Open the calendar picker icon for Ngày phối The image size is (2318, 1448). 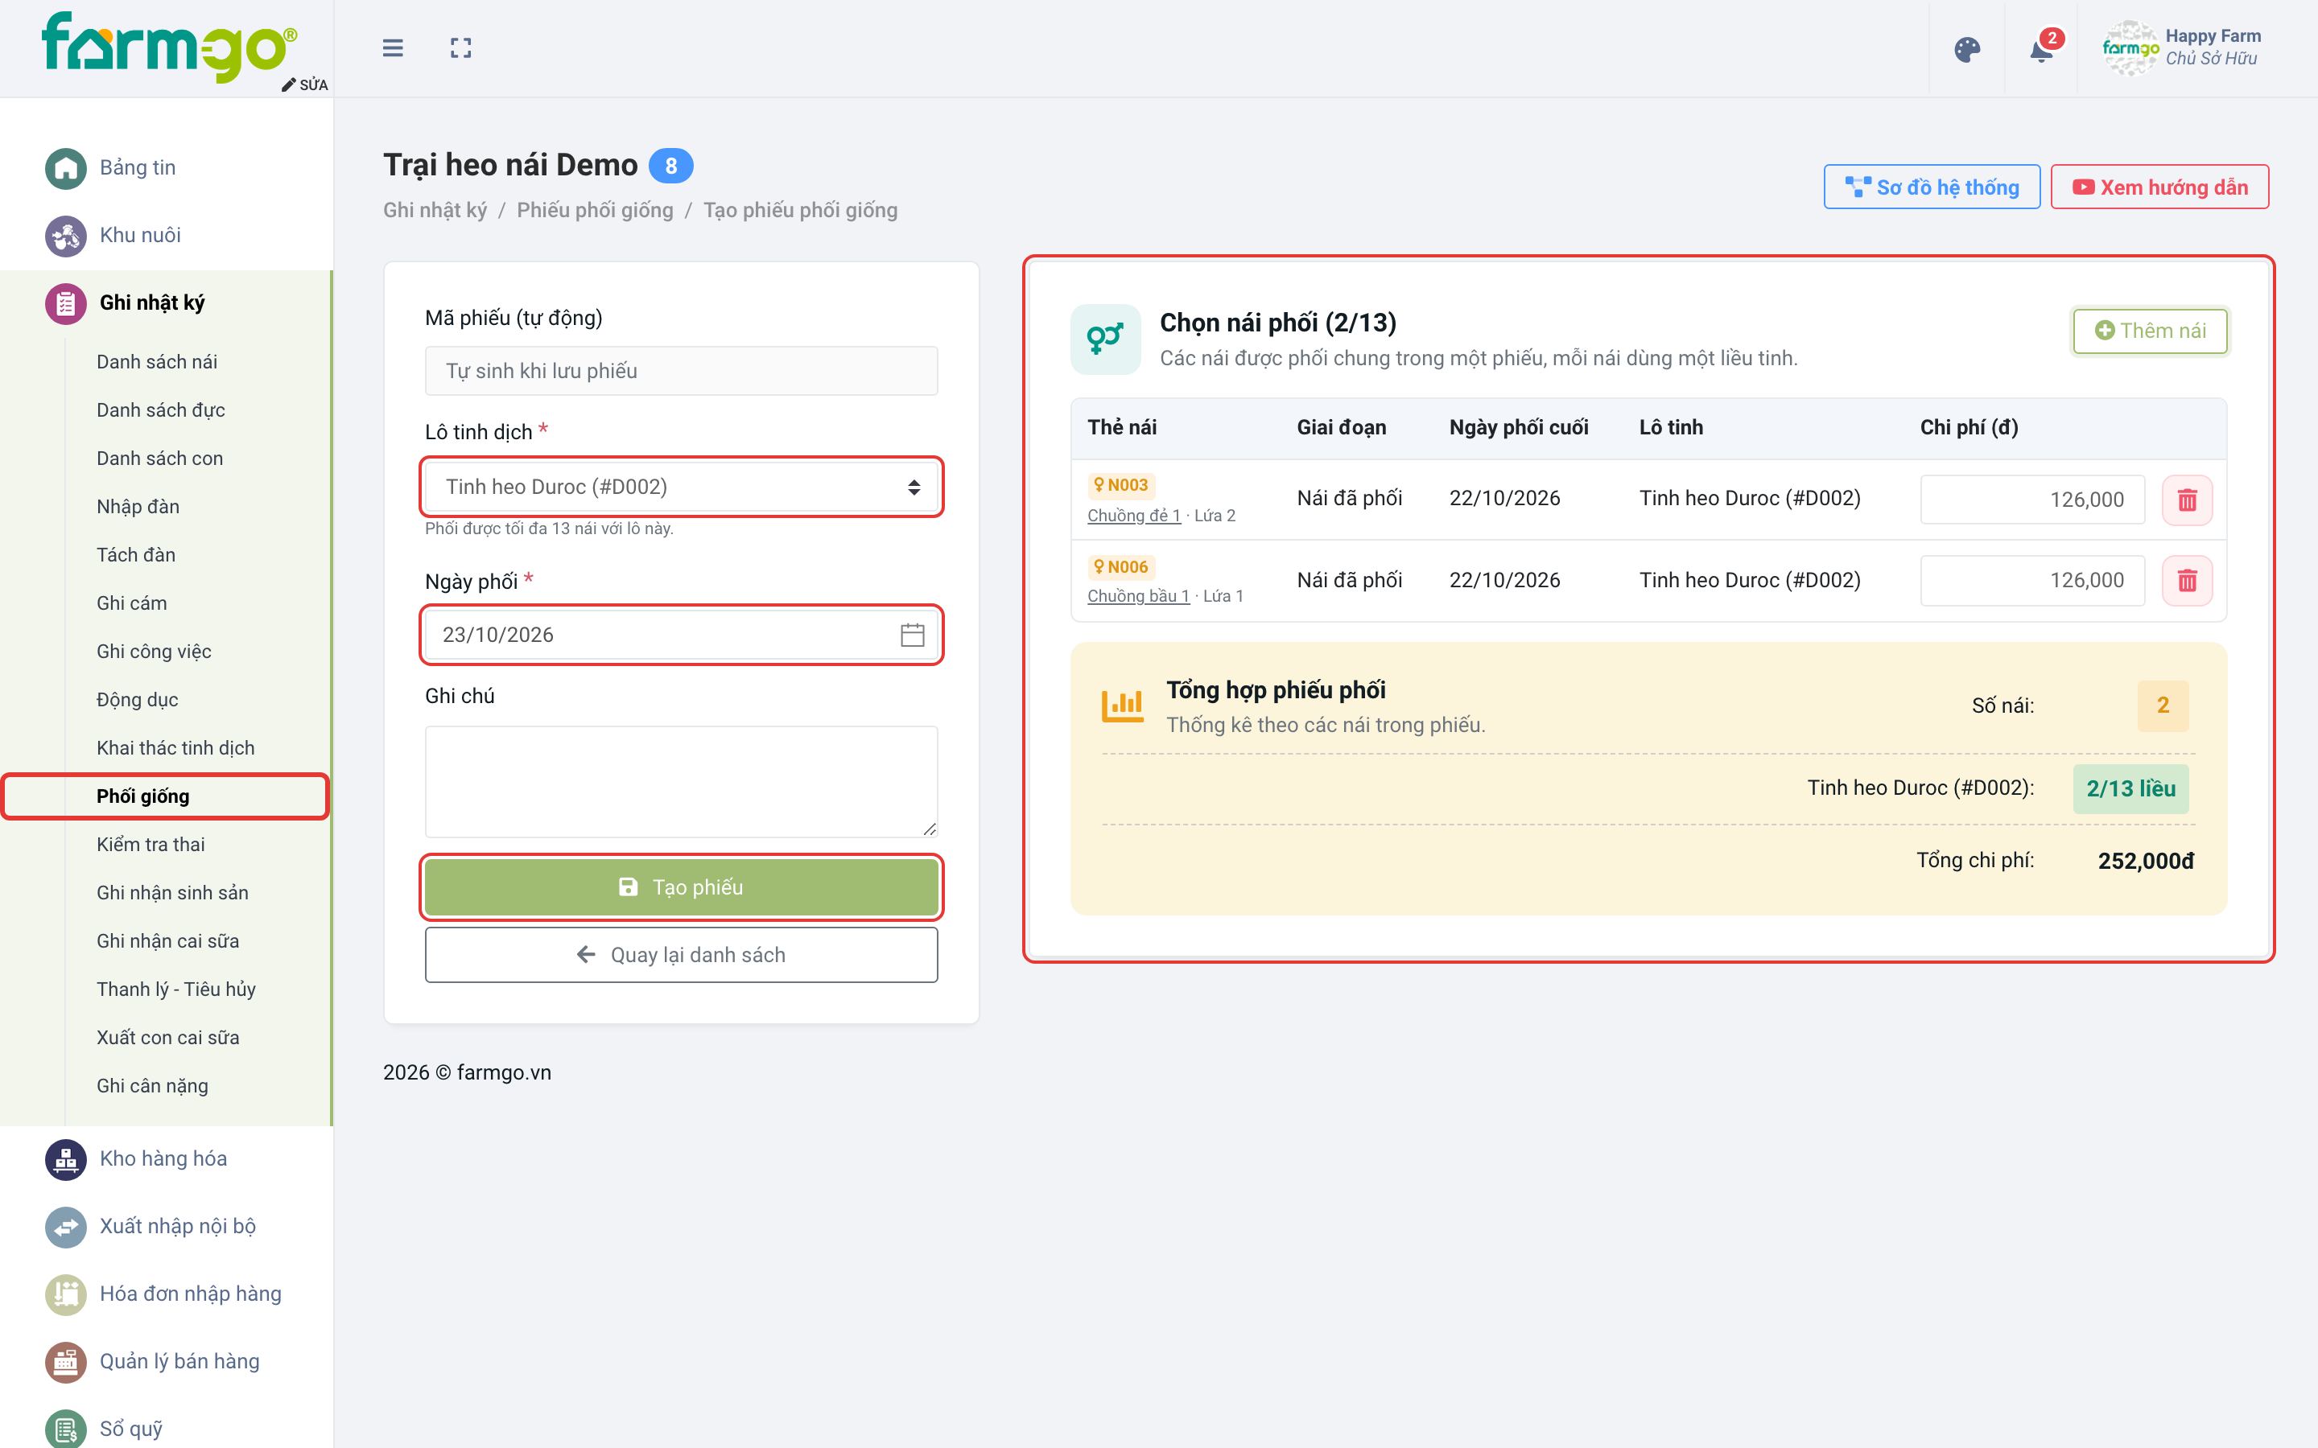point(912,635)
